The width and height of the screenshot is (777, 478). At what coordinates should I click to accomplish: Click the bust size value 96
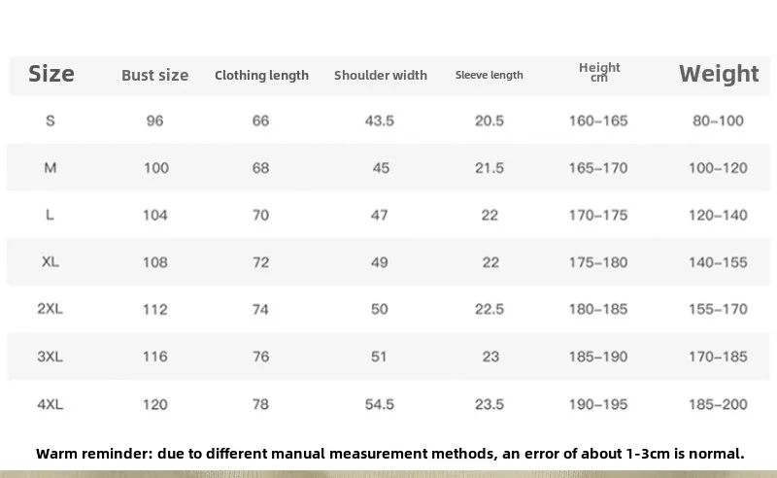154,121
